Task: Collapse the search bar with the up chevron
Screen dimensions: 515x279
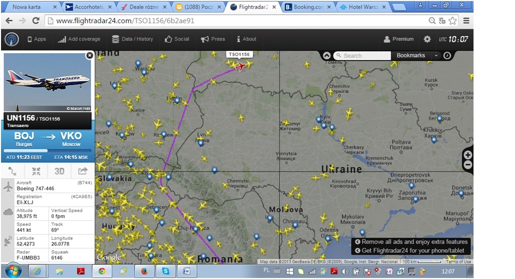Action: click(327, 56)
